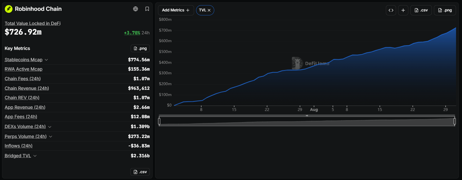Image resolution: width=462 pixels, height=180 pixels.
Task: Click the $12.08m app fees value
Action: tap(140, 117)
